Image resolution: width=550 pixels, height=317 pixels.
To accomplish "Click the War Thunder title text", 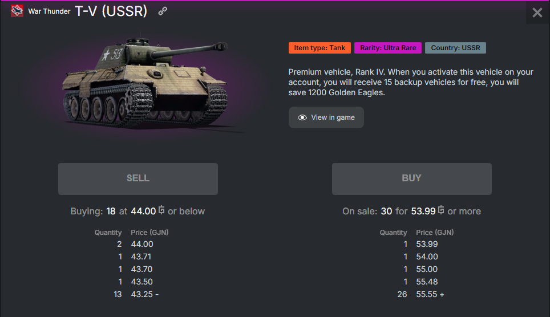I will point(49,11).
